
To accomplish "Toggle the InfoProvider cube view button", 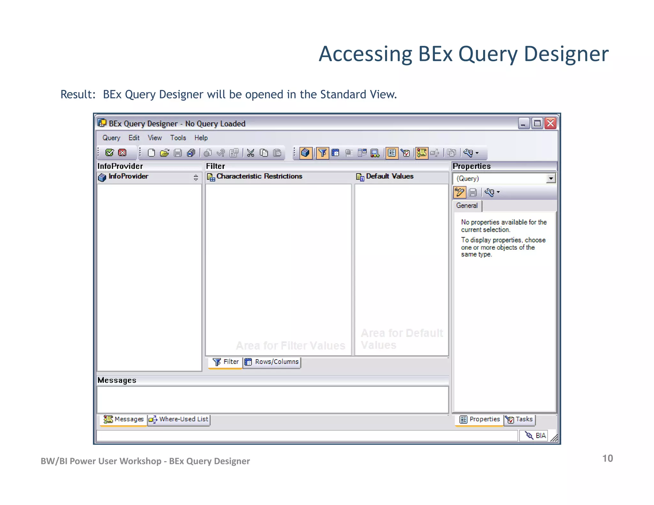I will coord(306,153).
